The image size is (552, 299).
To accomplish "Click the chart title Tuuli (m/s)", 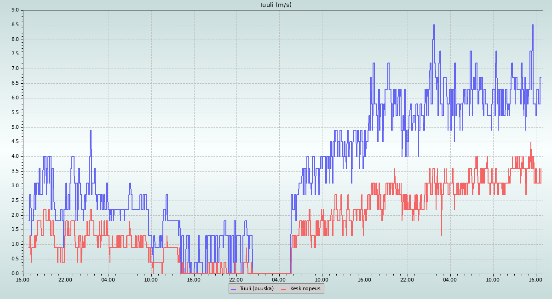I will click(276, 5).
